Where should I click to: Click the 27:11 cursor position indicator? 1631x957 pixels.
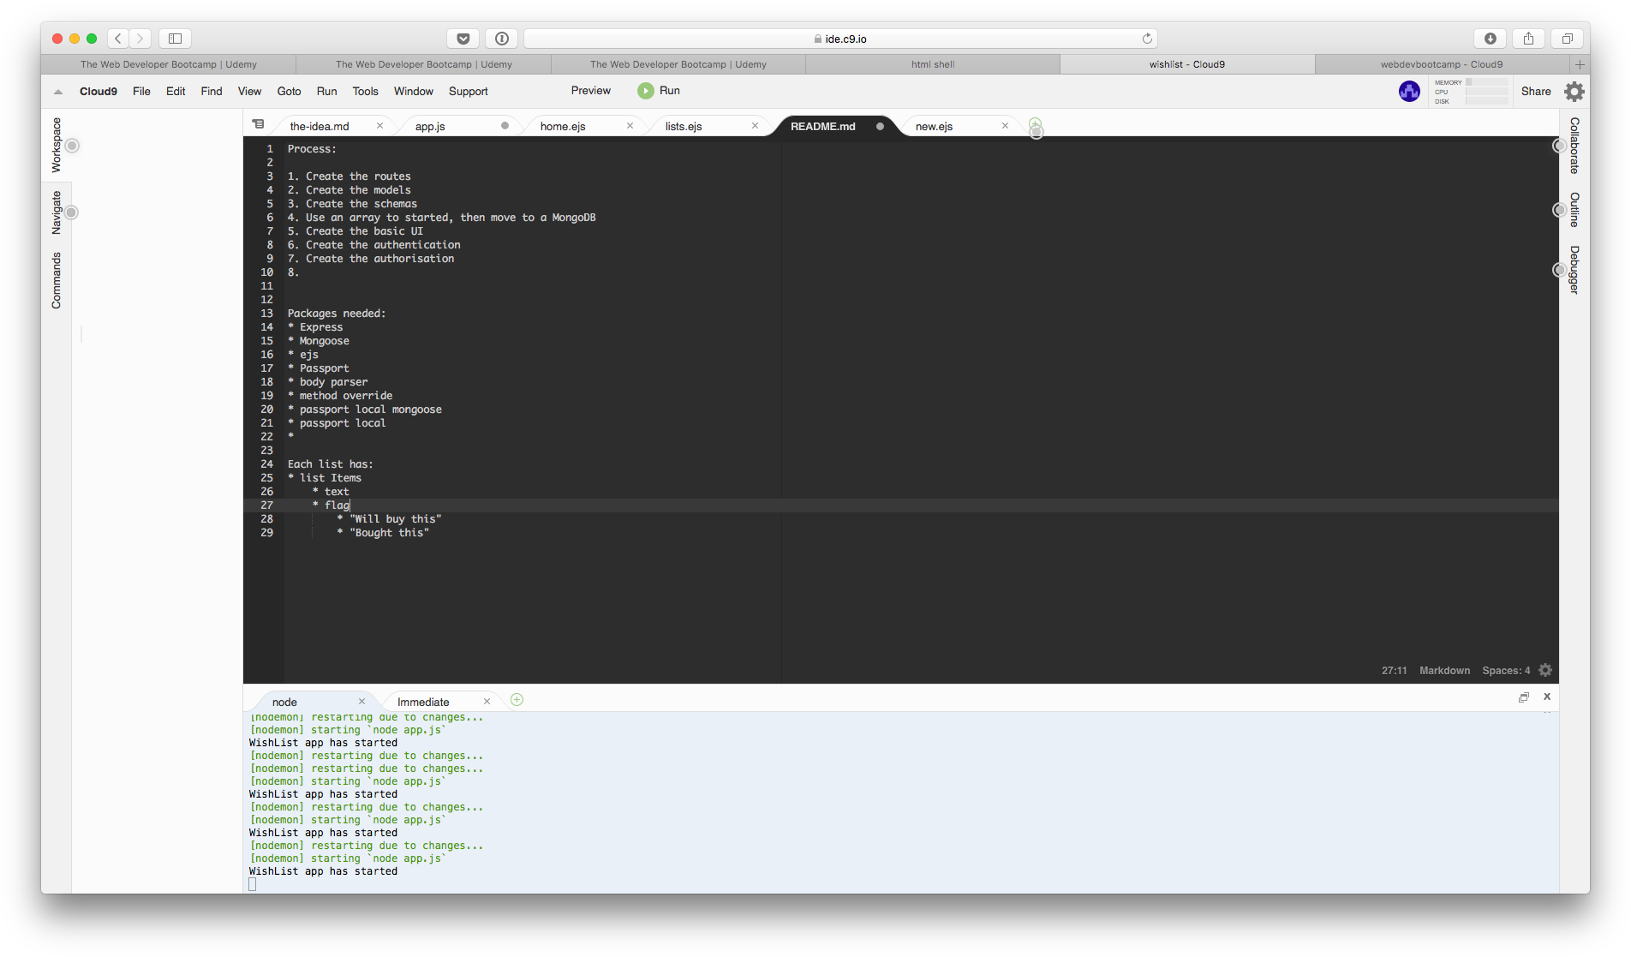pyautogui.click(x=1394, y=671)
